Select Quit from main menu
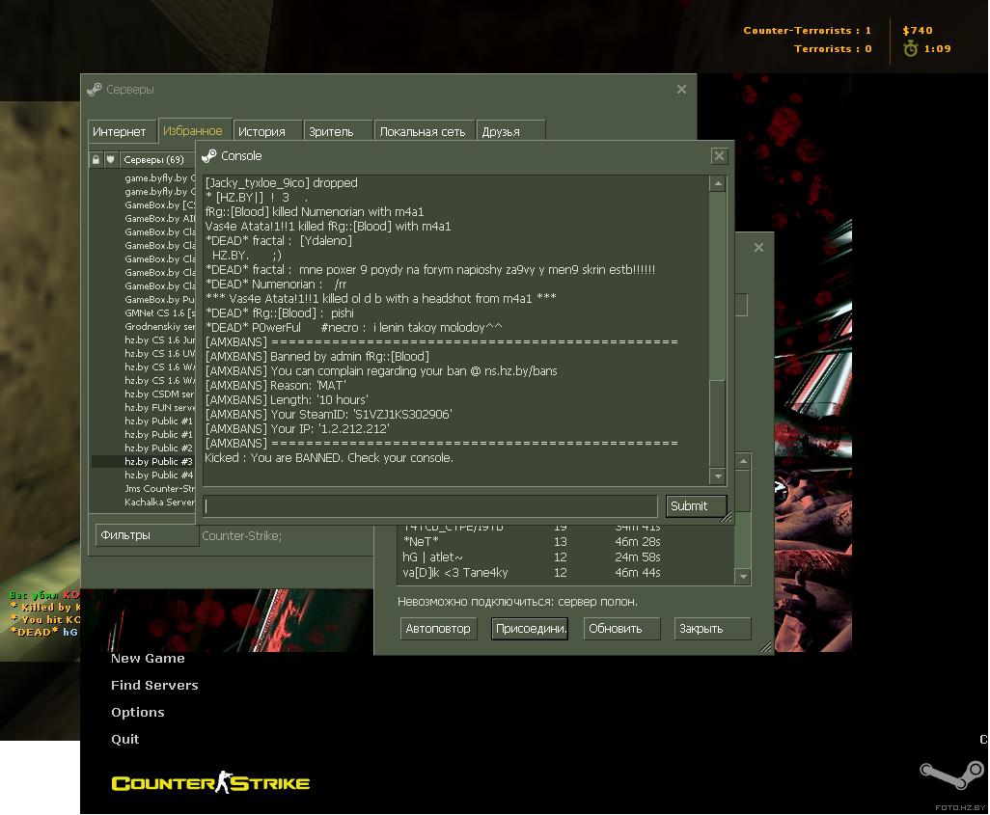990x815 pixels. point(125,740)
